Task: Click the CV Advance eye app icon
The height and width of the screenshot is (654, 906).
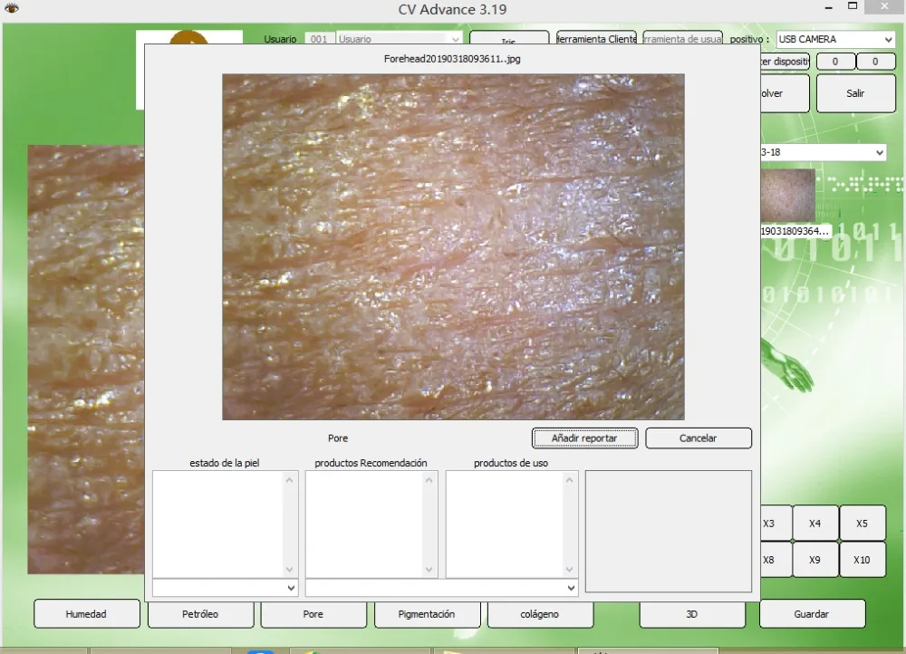Action: (12, 8)
